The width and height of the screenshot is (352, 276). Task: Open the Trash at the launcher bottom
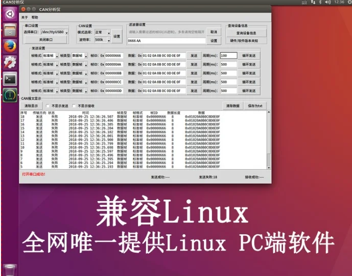click(x=10, y=270)
